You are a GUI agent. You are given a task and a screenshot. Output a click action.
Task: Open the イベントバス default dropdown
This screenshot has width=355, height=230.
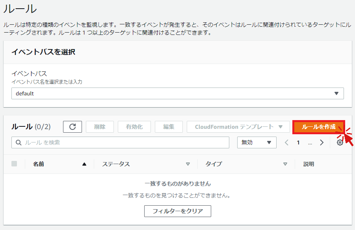click(177, 93)
